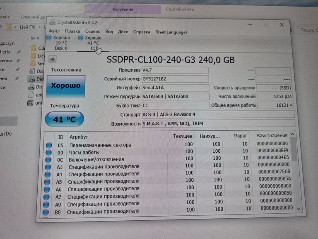Click the blue health icon for Disk 0
This screenshot has width=318, height=239.
[x=49, y=37]
